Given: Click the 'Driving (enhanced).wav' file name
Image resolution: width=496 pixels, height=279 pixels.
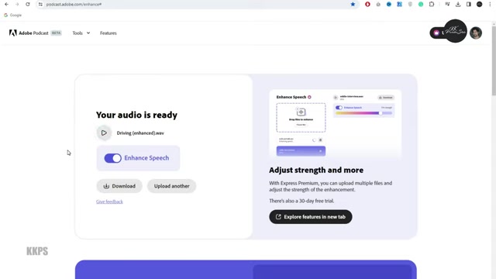Looking at the screenshot, I should pyautogui.click(x=140, y=133).
